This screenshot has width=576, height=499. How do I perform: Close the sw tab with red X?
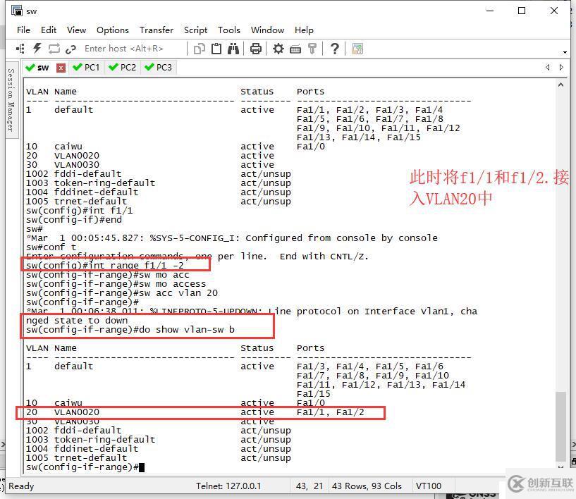coord(61,68)
